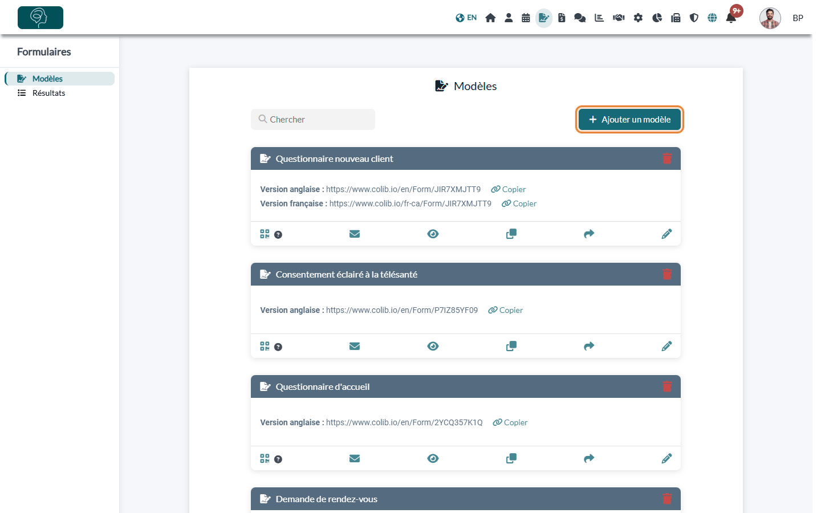Screen dimensions: 821x513
Task: Edit Questionnaire nouveau client with pencil icon
Action: [x=666, y=234]
